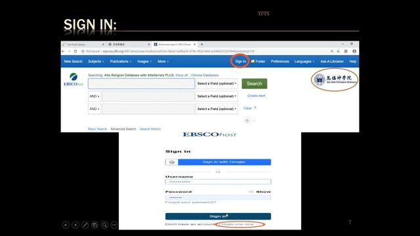This screenshot has width=420, height=236.
Task: Focus the first search text box
Action: (x=142, y=83)
